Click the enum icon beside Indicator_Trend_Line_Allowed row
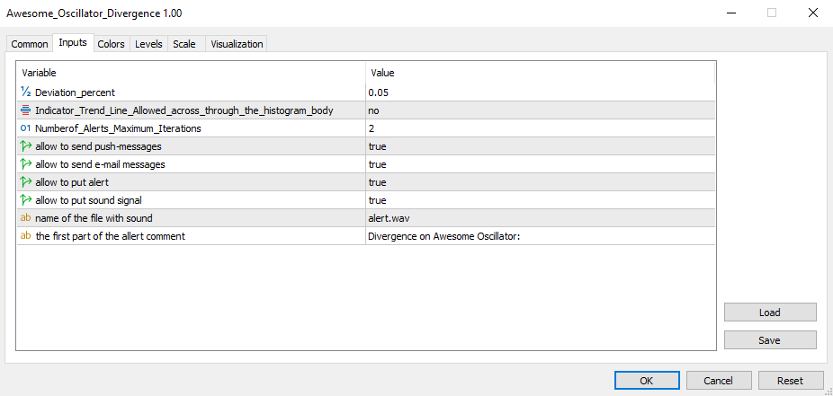 (25, 110)
